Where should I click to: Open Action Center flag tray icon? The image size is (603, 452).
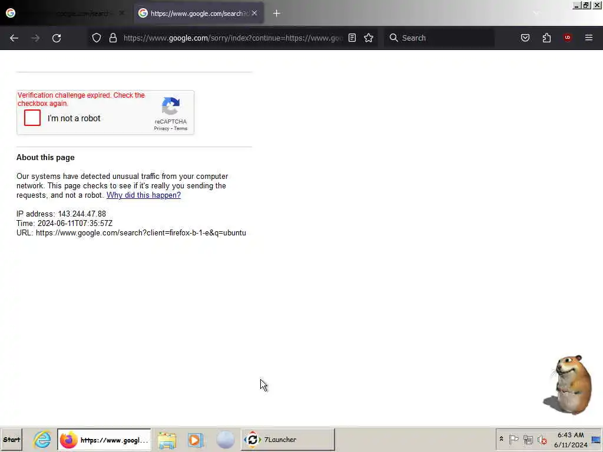click(x=513, y=439)
